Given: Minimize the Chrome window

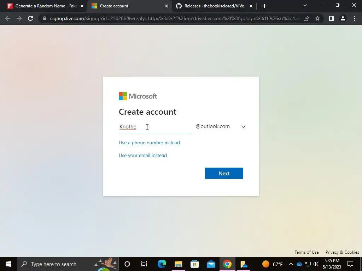Looking at the screenshot, I should [321, 5].
